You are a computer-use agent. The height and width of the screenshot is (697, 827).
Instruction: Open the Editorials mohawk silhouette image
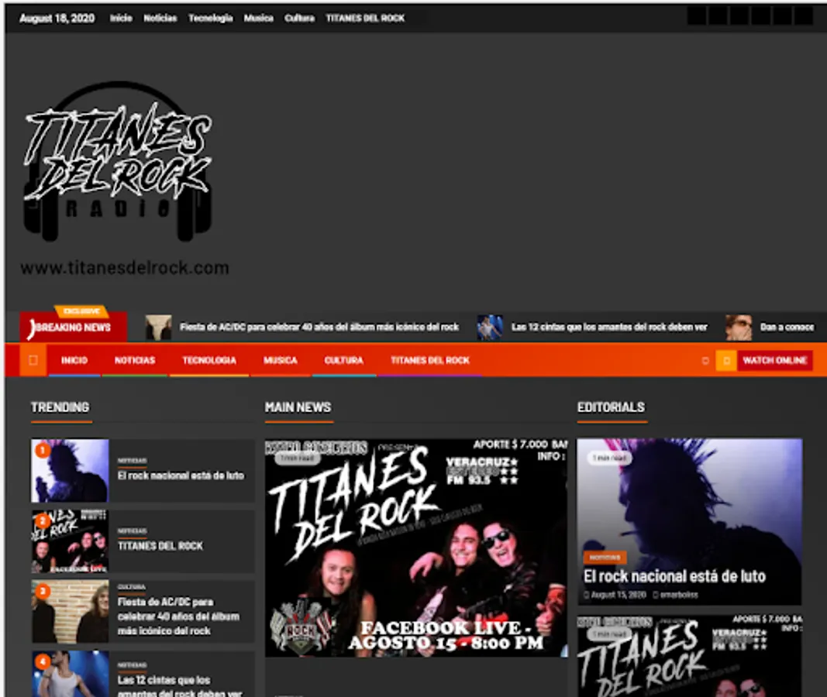[689, 521]
